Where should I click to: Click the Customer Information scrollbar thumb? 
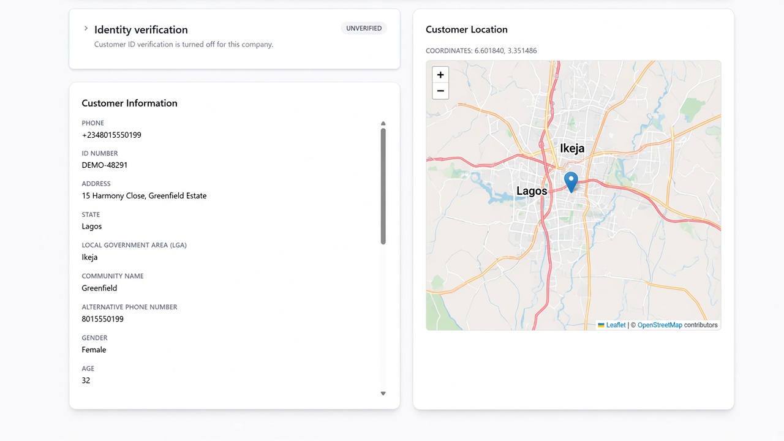click(383, 186)
